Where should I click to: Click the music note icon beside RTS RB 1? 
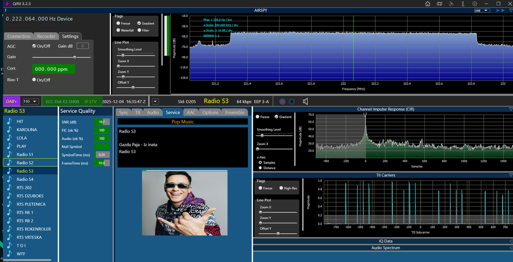10,212
